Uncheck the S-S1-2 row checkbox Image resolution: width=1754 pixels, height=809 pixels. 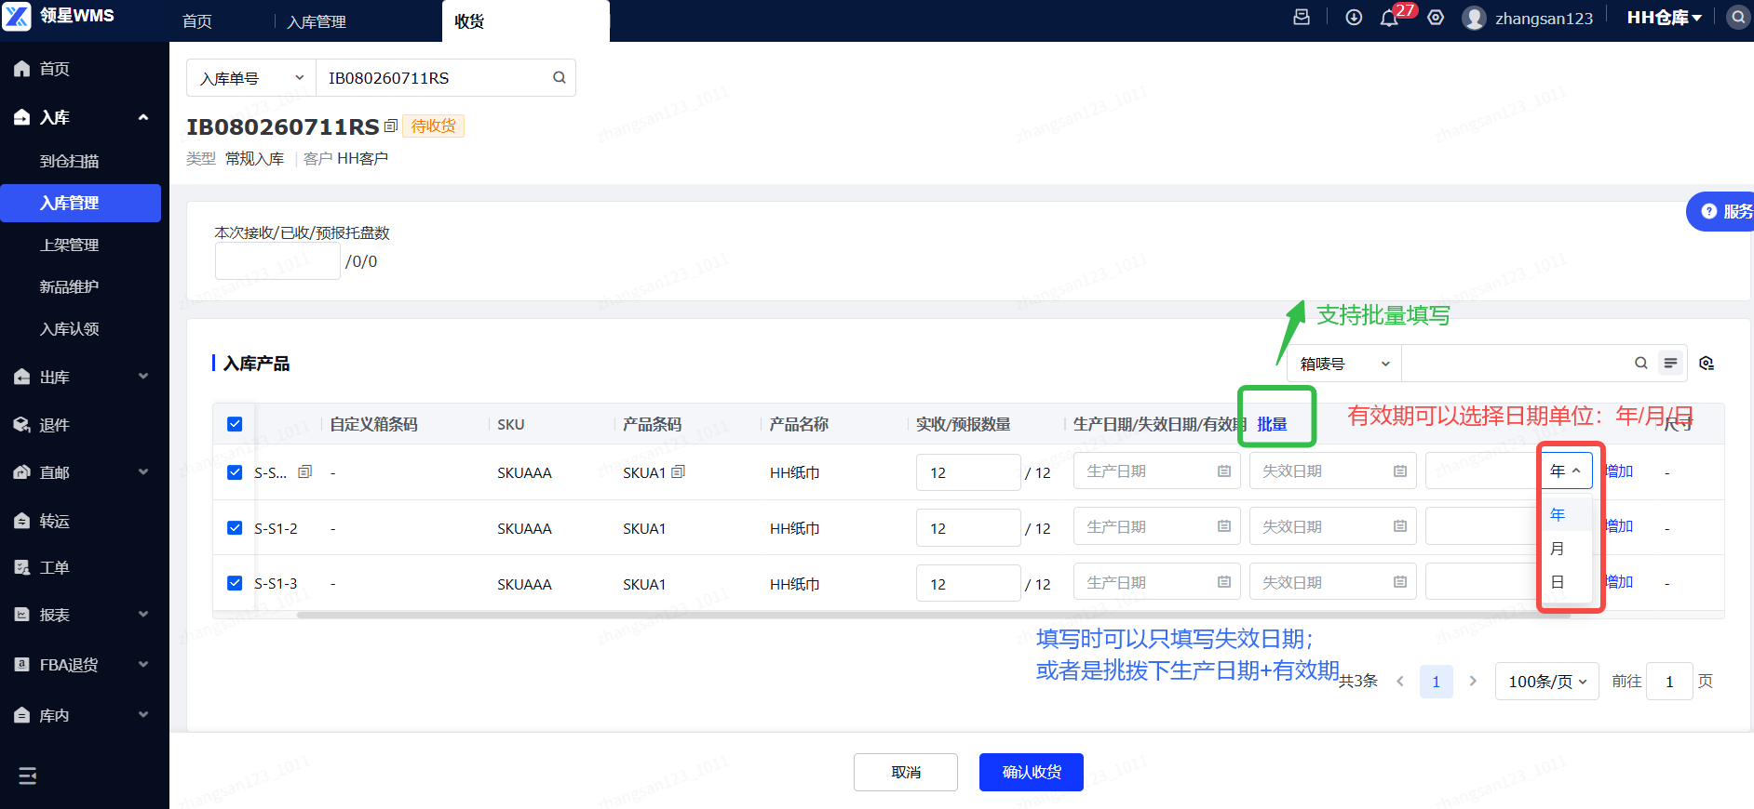pos(235,528)
